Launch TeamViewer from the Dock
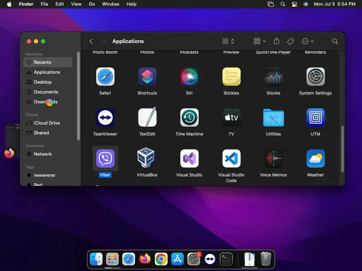This screenshot has height=271, width=362. pyautogui.click(x=210, y=259)
